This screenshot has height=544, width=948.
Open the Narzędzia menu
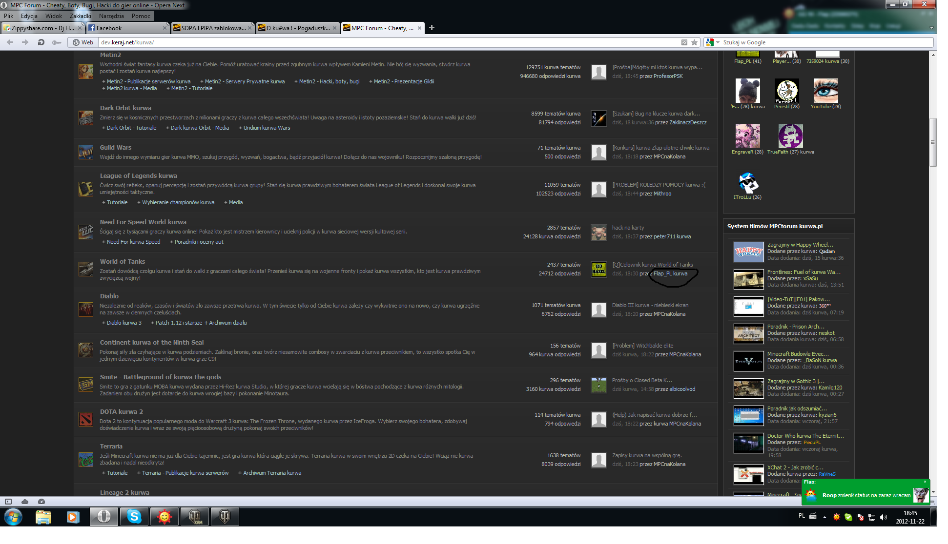click(x=111, y=16)
